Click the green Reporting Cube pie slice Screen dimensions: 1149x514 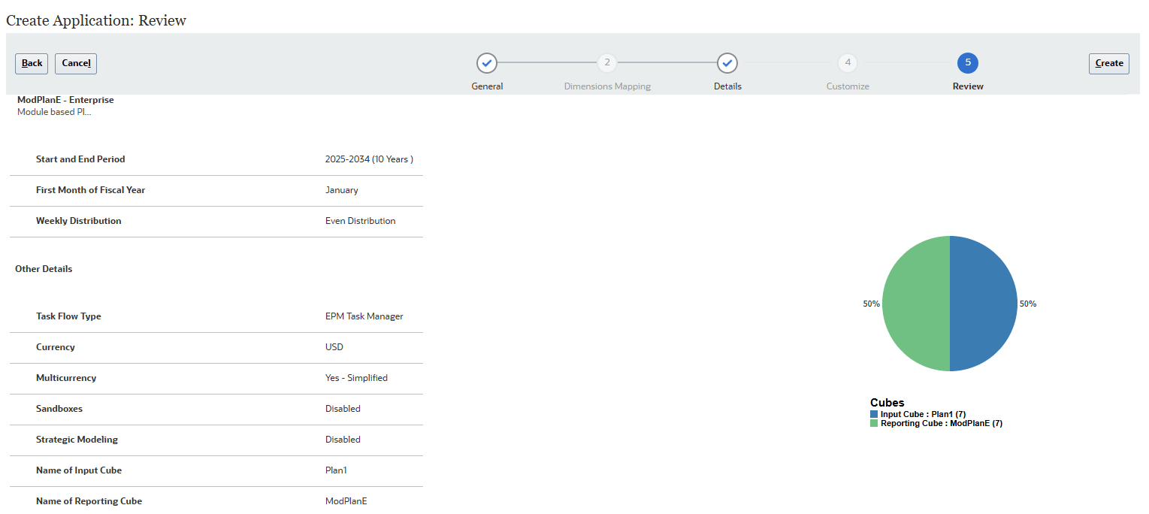pos(916,304)
